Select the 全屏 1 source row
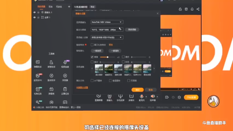This screenshot has height=131, width=233. pos(52,17)
